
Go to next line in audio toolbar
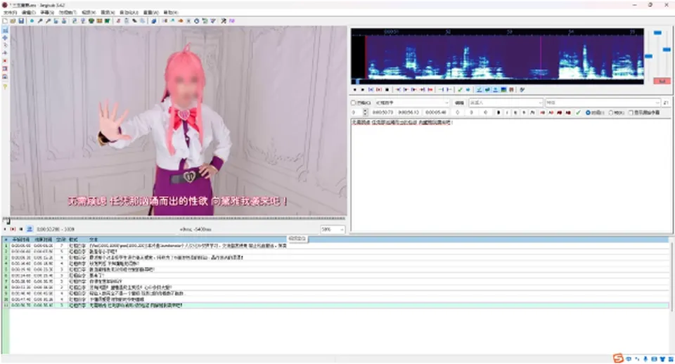tap(363, 89)
